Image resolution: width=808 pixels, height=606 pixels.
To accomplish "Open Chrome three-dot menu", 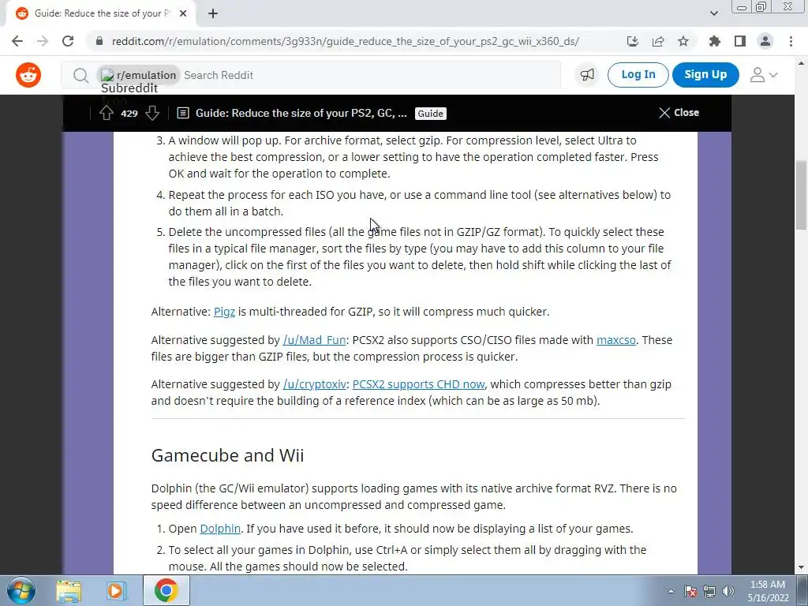I will 791,41.
